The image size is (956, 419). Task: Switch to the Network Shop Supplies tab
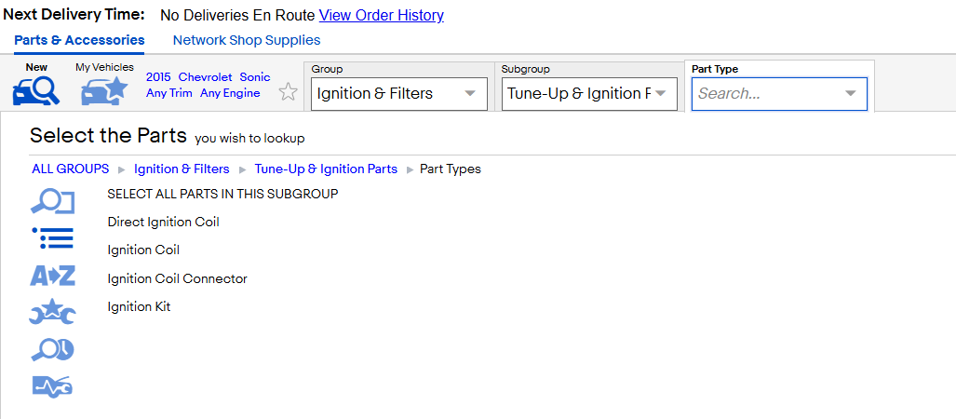[x=247, y=40]
